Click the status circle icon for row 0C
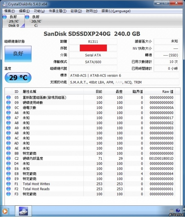Viewport: 185px width, 217px height. pyautogui.click(x=8, y=108)
